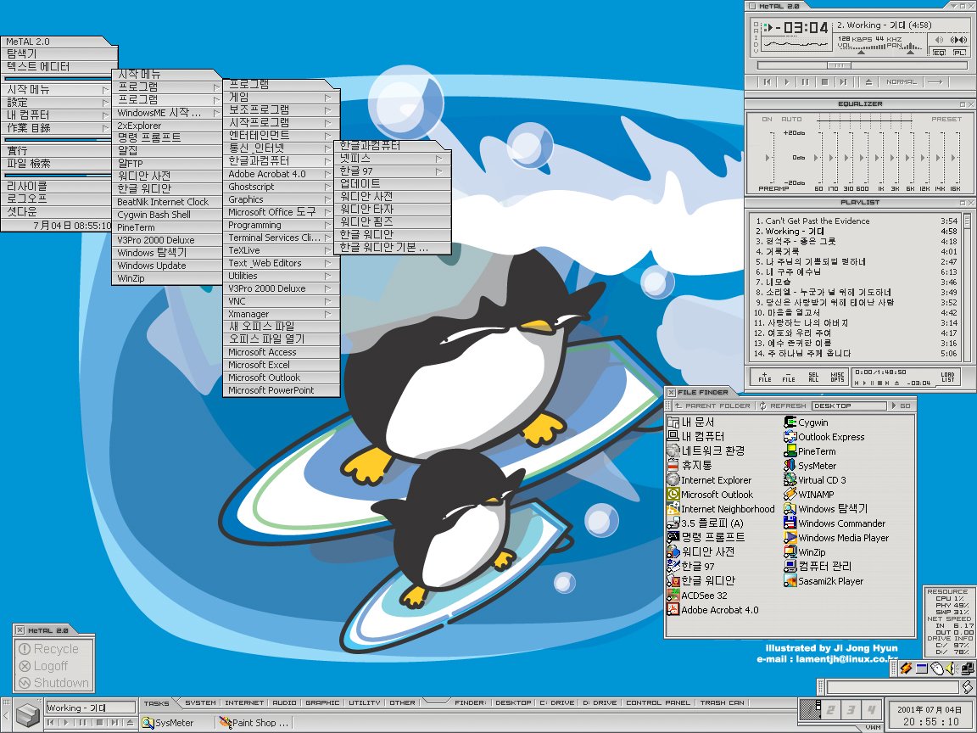
Task: Open Internet Explorer in File Finder
Action: coord(709,480)
